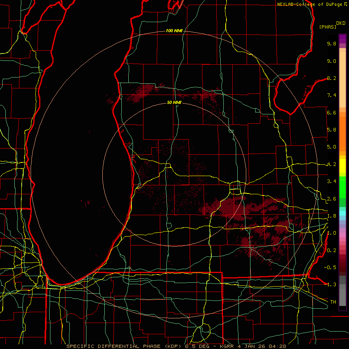
Task: Click the DKD product label
Action: pyautogui.click(x=341, y=23)
